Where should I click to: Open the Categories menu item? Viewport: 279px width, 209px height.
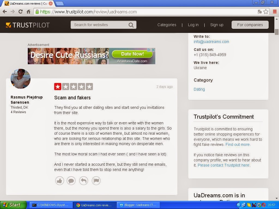tap(167, 25)
